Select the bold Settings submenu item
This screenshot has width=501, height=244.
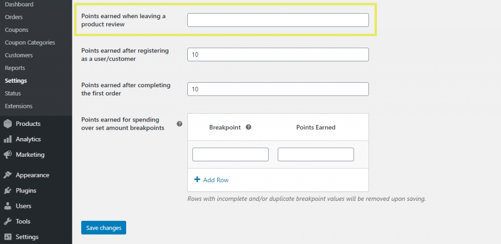coord(16,80)
